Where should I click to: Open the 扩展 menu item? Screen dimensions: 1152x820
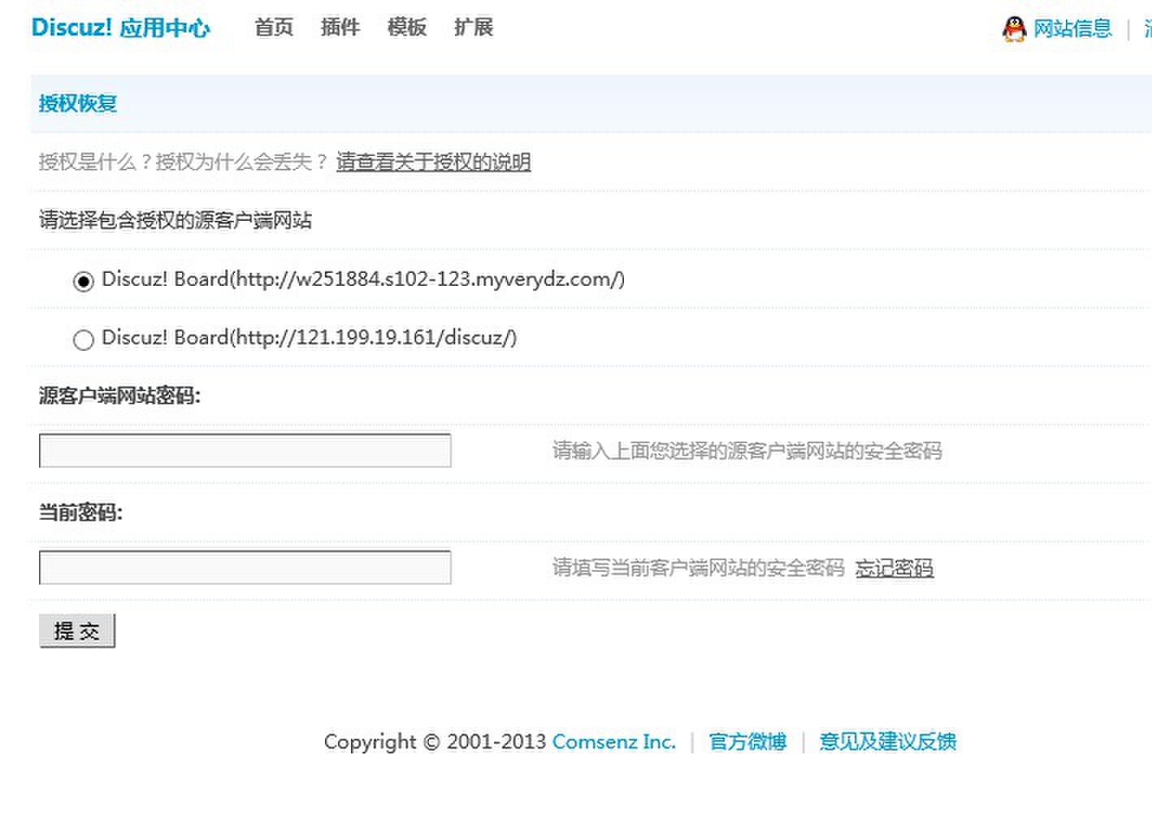pyautogui.click(x=474, y=28)
